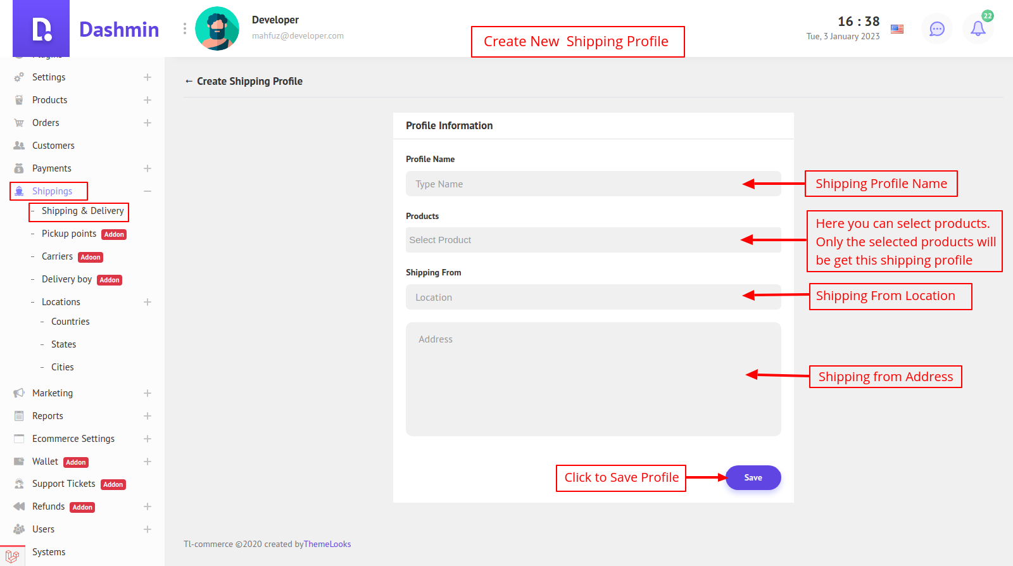
Task: Open the Select Product dropdown
Action: (x=570, y=240)
